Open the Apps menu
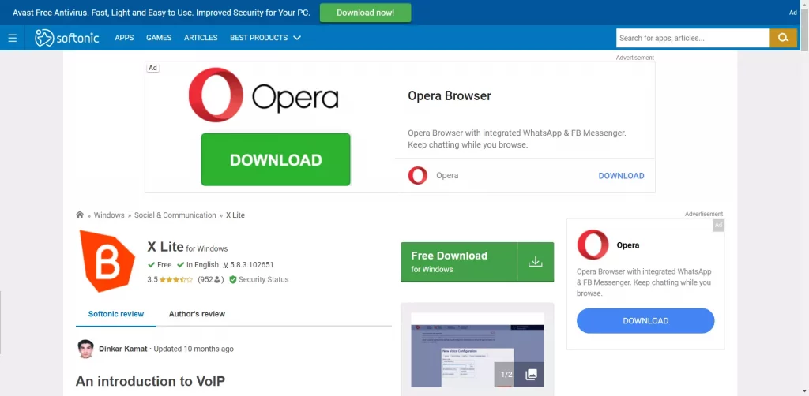Image resolution: width=809 pixels, height=396 pixels. 124,38
